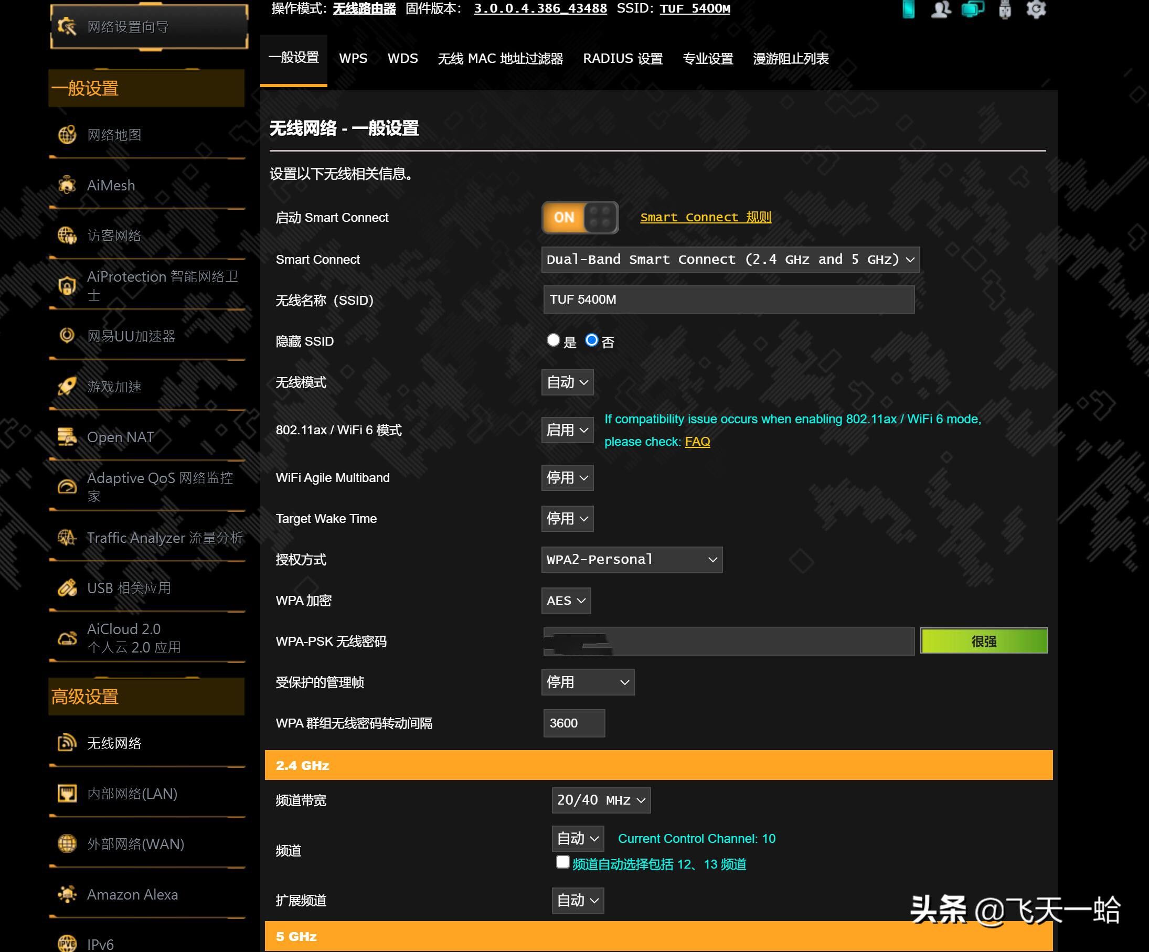Select 否 for 隐藏 SSID
This screenshot has width=1149, height=952.
[x=591, y=340]
